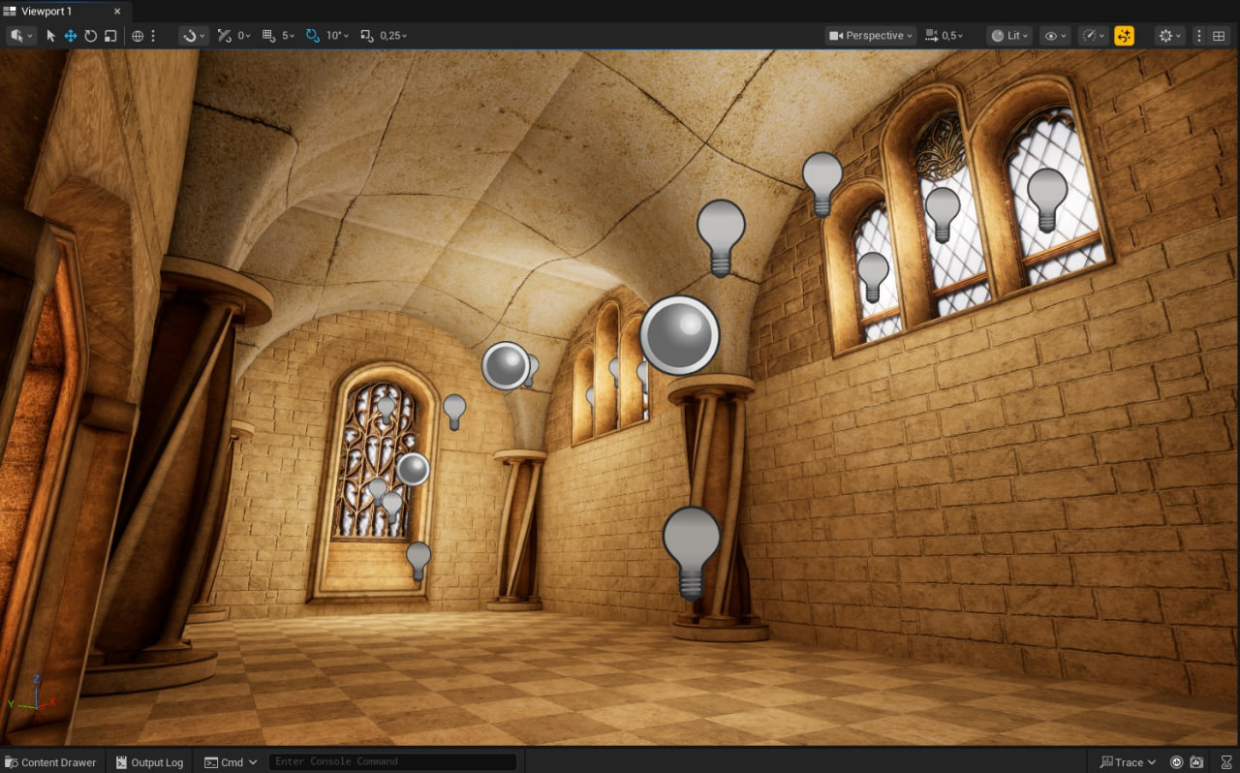1240x773 pixels.
Task: Pick the Select objects arrow tool
Action: tap(51, 36)
